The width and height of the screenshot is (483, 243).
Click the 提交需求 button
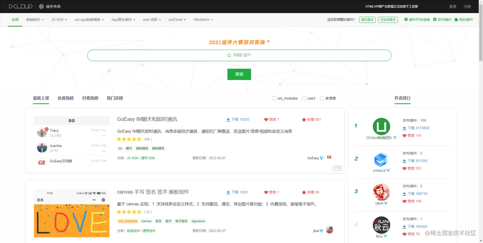coord(367,20)
